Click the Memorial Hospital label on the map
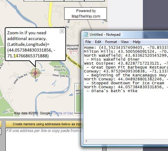 pos(73,47)
